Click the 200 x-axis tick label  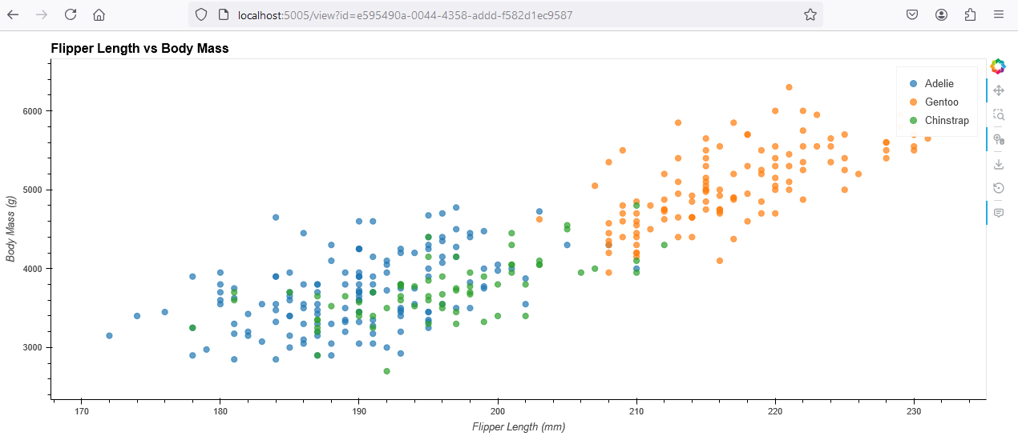click(x=498, y=410)
